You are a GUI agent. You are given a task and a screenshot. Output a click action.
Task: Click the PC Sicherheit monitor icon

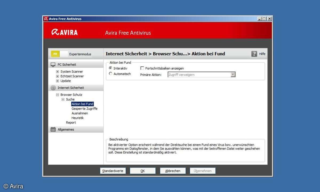coord(53,65)
